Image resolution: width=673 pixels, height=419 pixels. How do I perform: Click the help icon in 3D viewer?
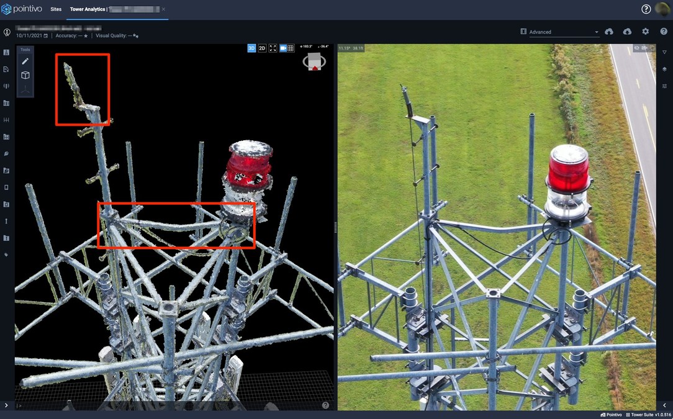point(325,405)
